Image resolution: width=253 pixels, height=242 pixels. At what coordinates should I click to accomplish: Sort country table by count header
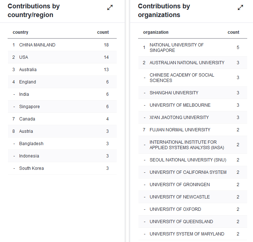pyautogui.click(x=103, y=32)
